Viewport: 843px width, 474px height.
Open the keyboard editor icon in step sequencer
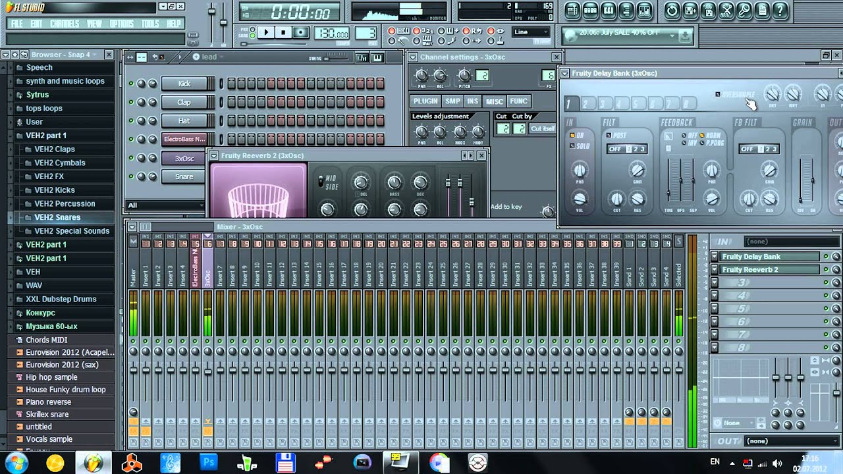click(377, 57)
